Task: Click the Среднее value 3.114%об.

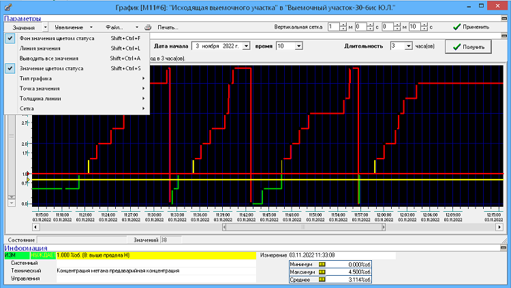Action: tap(359, 280)
